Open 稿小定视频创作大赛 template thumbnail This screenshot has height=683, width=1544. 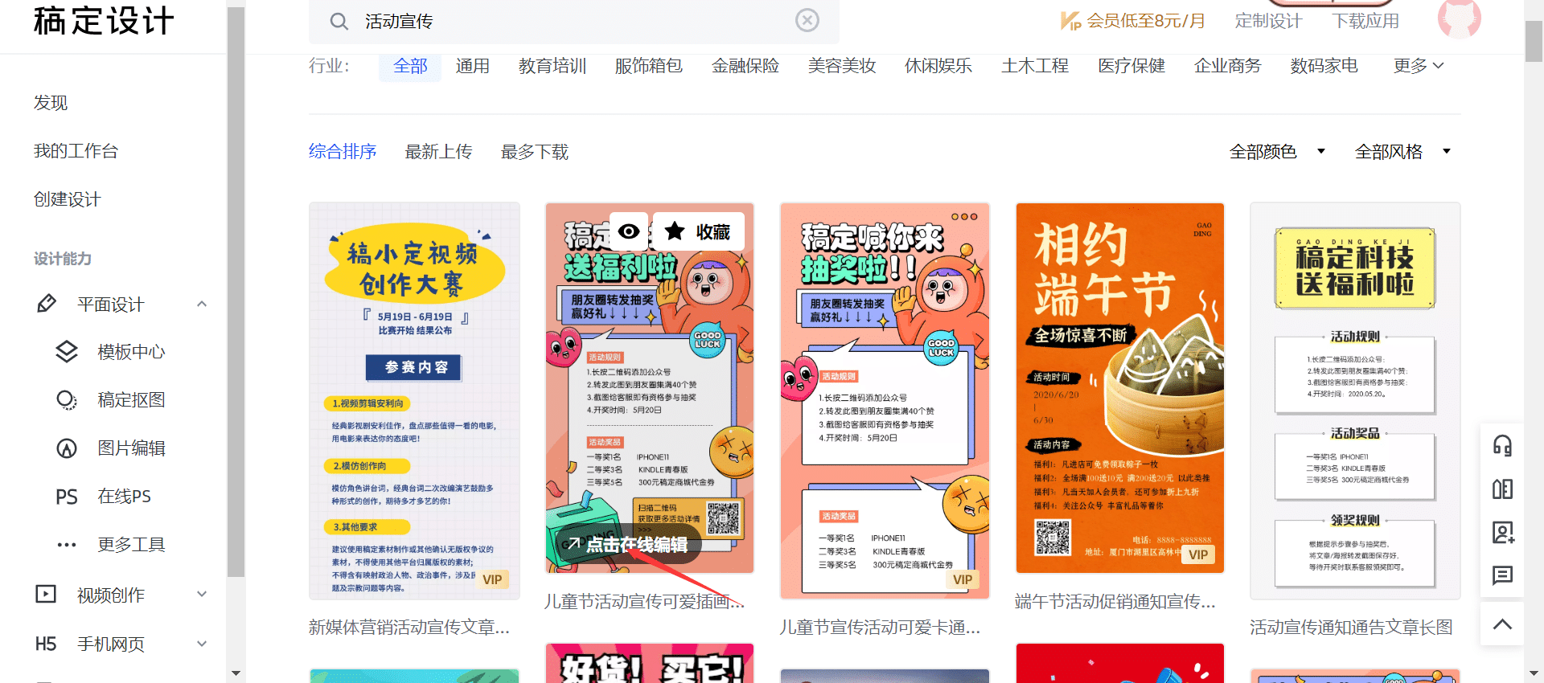414,400
